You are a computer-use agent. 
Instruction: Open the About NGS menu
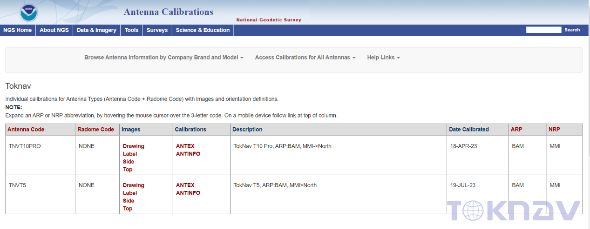(x=54, y=30)
